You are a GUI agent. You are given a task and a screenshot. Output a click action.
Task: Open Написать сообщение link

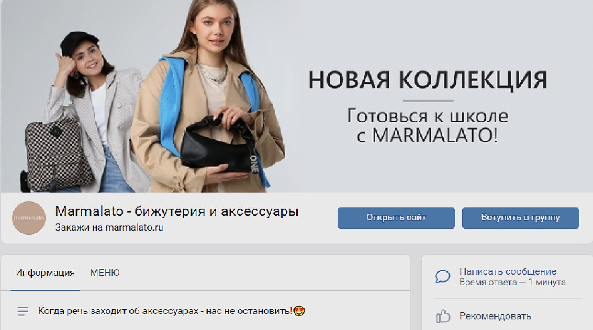coord(508,271)
